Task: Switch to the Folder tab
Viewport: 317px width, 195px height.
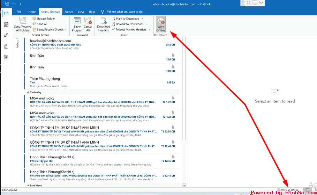Action: [x=69, y=12]
